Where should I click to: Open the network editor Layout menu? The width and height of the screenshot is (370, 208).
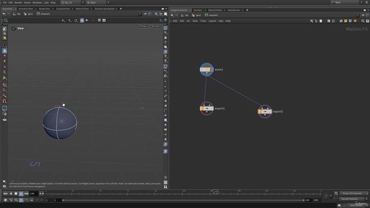tap(212, 21)
